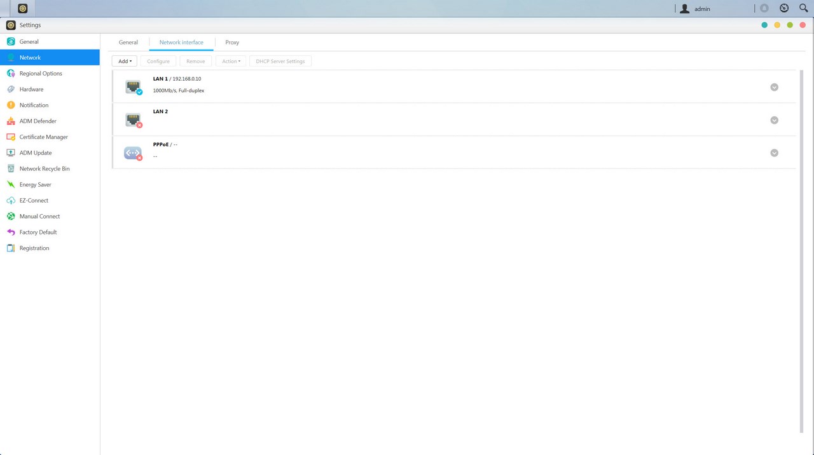Open the Add dropdown button
This screenshot has width=814, height=455.
(x=125, y=61)
